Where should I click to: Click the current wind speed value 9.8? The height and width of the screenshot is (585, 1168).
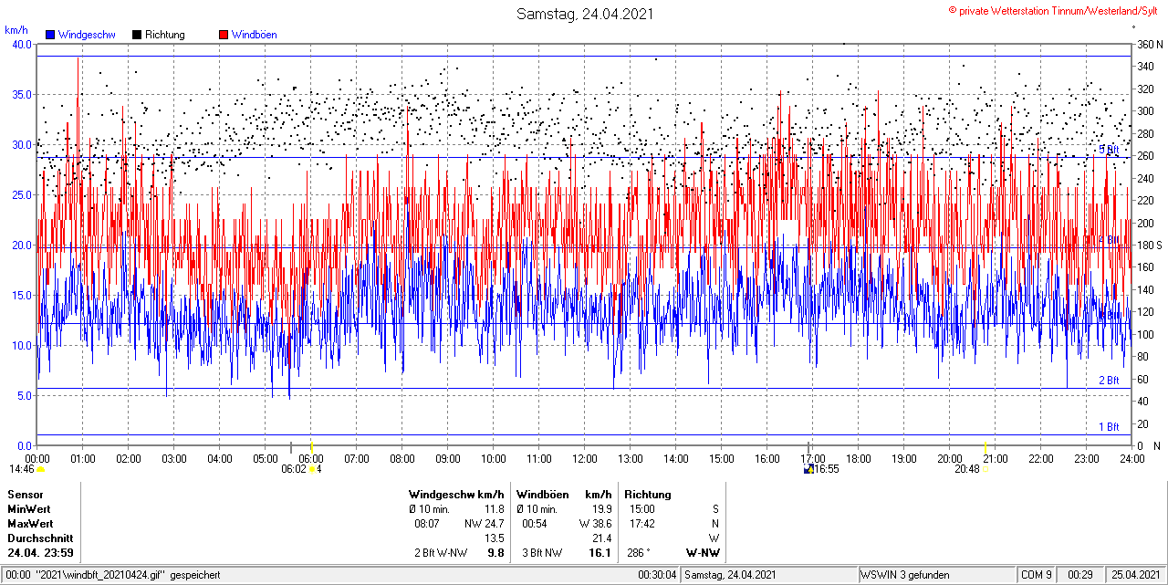[496, 553]
